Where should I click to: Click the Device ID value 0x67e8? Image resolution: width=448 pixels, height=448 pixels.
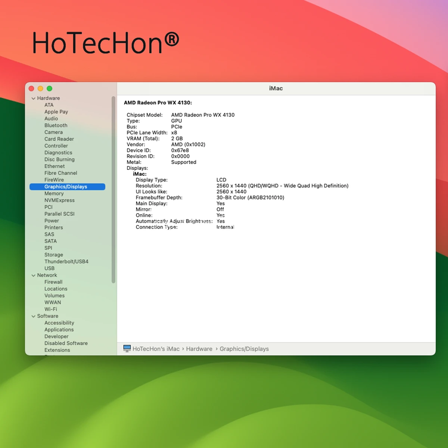click(180, 150)
